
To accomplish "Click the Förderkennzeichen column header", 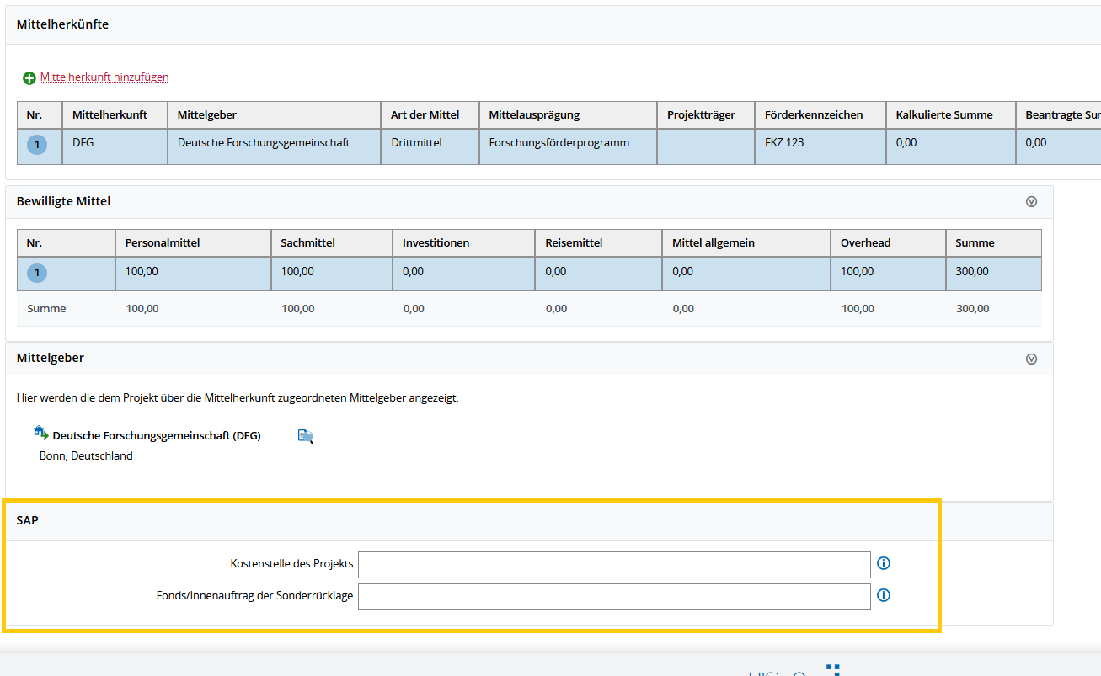I will pos(814,114).
